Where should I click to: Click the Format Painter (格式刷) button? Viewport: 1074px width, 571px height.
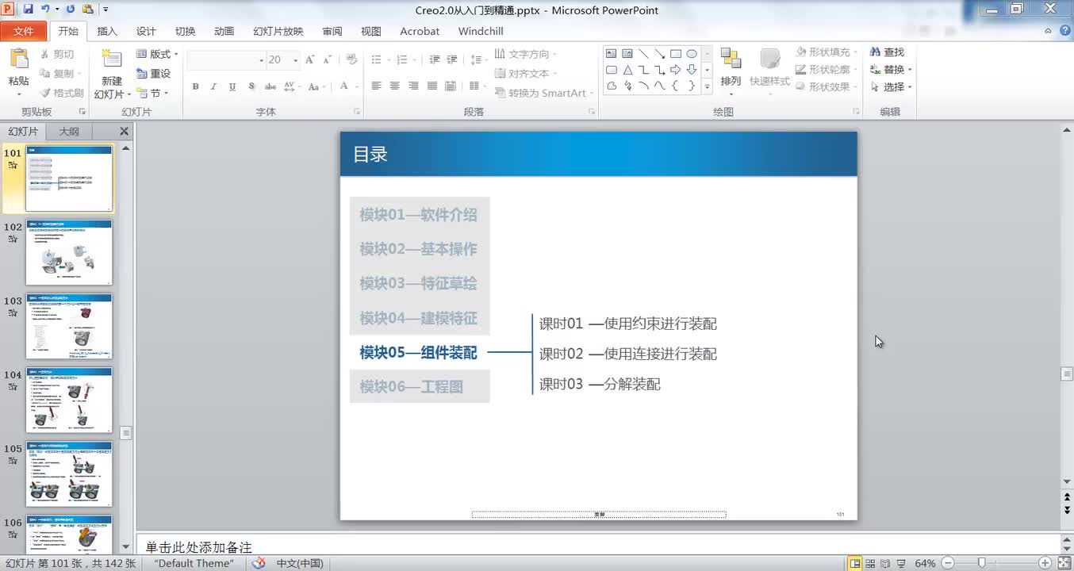[62, 93]
